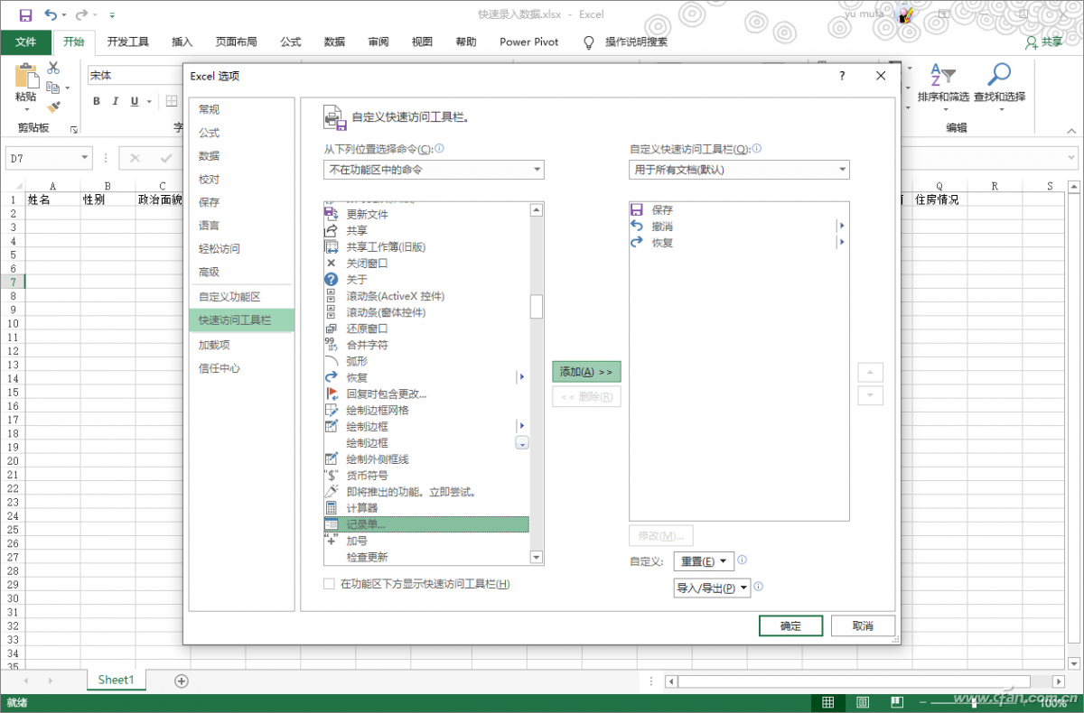Click the 操作说明搜索 search field
The width and height of the screenshot is (1084, 713).
coord(636,42)
